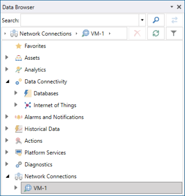The image size is (185, 196).
Task: Expand the VM-1 tree node
Action: tap(16, 188)
